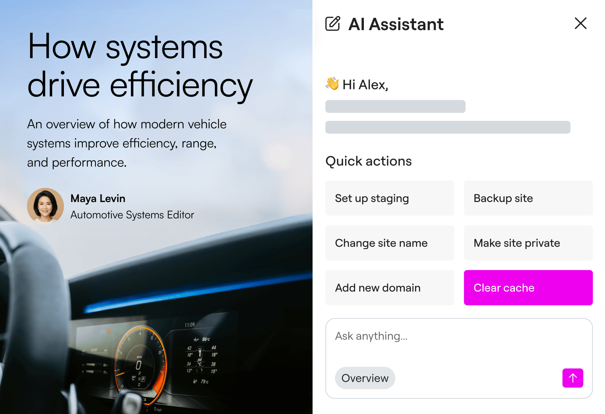
Task: Click the How systems drive efficiency headline
Action: point(140,66)
